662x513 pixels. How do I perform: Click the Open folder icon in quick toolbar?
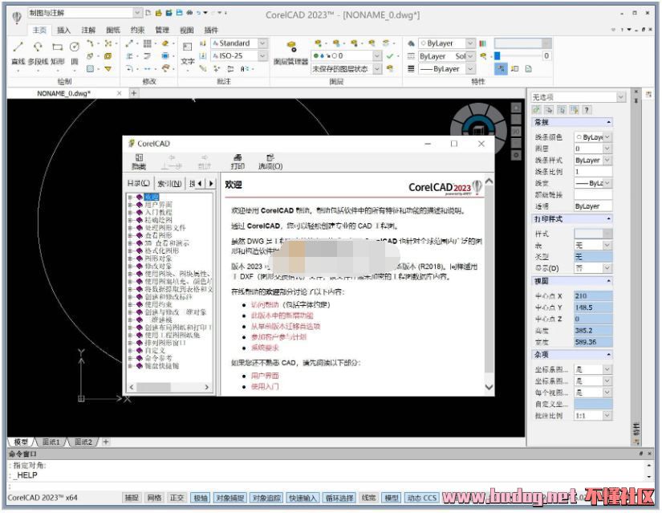tap(158, 13)
